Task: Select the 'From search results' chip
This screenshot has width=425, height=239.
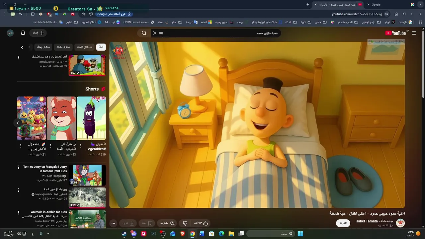Action: pyautogui.click(x=84, y=47)
